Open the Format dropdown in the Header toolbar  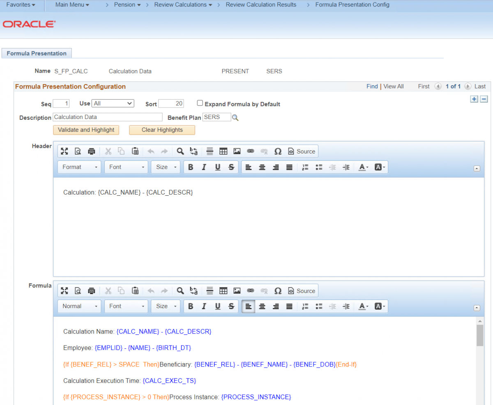coord(79,167)
